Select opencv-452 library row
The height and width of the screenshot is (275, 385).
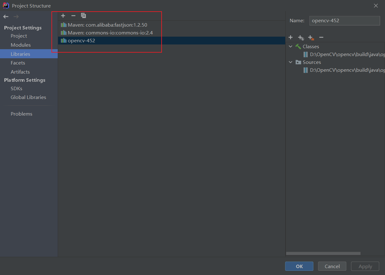[171, 40]
